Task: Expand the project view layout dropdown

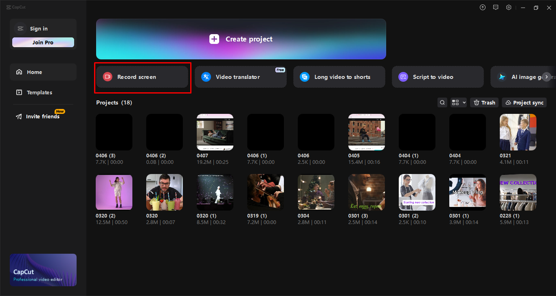Action: click(458, 102)
